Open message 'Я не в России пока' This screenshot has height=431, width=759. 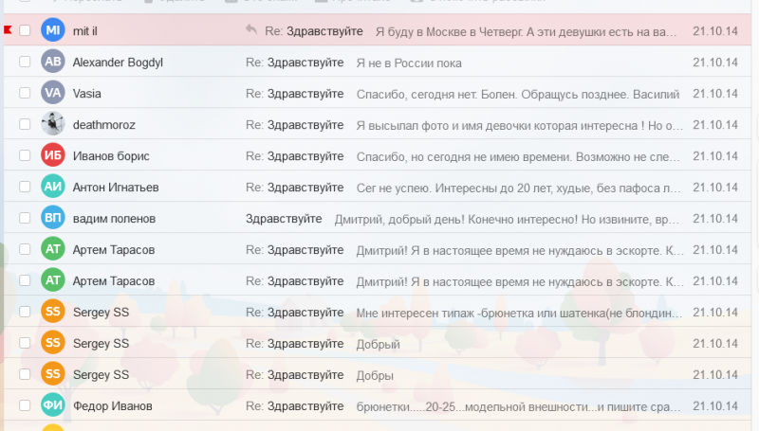[409, 63]
